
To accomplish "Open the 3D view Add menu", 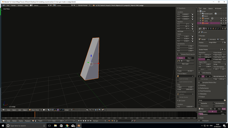I will pyautogui.click(x=19, y=110).
